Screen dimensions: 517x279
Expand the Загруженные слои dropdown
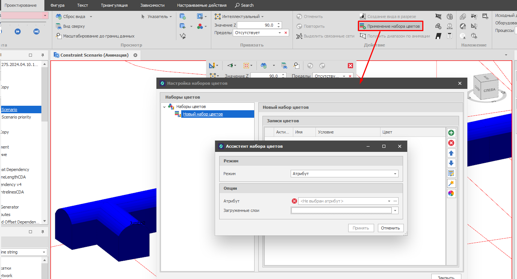pos(395,211)
